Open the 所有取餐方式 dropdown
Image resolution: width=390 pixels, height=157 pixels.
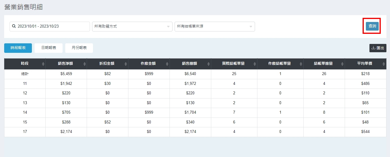(132, 26)
